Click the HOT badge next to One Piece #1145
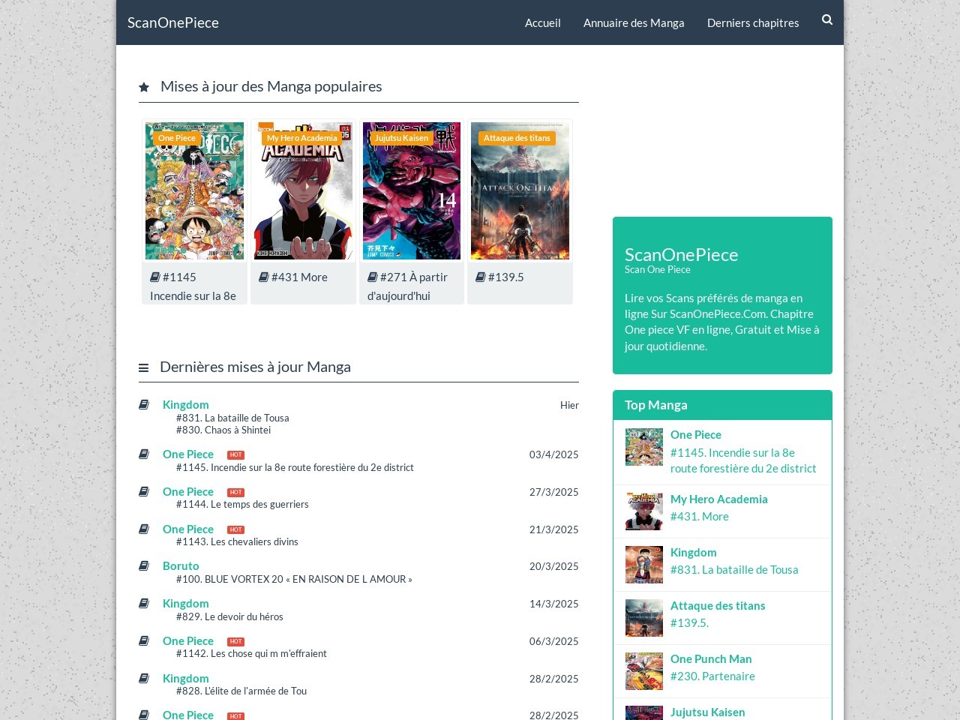Image resolution: width=960 pixels, height=720 pixels. click(x=235, y=454)
